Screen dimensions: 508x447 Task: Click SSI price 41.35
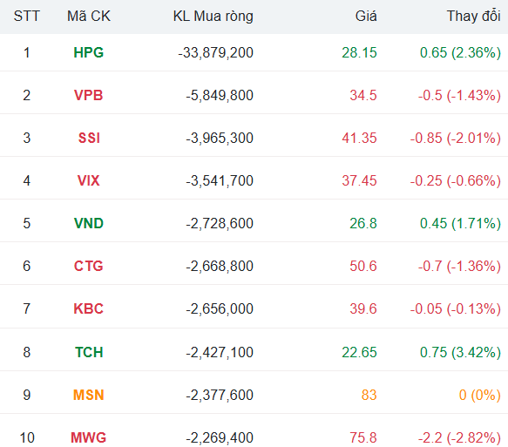point(359,138)
